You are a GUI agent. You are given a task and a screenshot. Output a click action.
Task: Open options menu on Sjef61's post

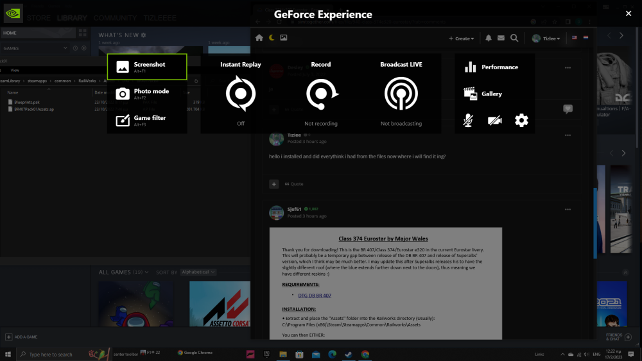coord(568,210)
